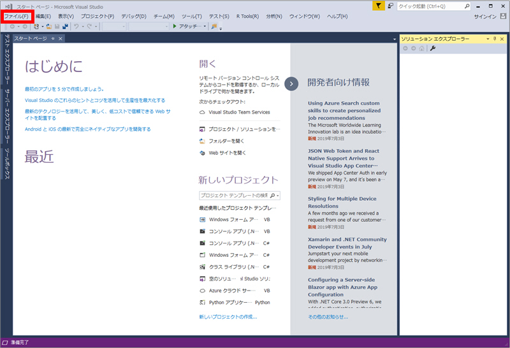Open the プロジェクト(P) menu
The width and height of the screenshot is (510, 348).
click(x=98, y=17)
